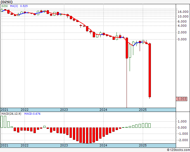The width and height of the screenshot is (190, 152).
Task: Click 2024 on the price chart time axis
Action: coord(103,110)
